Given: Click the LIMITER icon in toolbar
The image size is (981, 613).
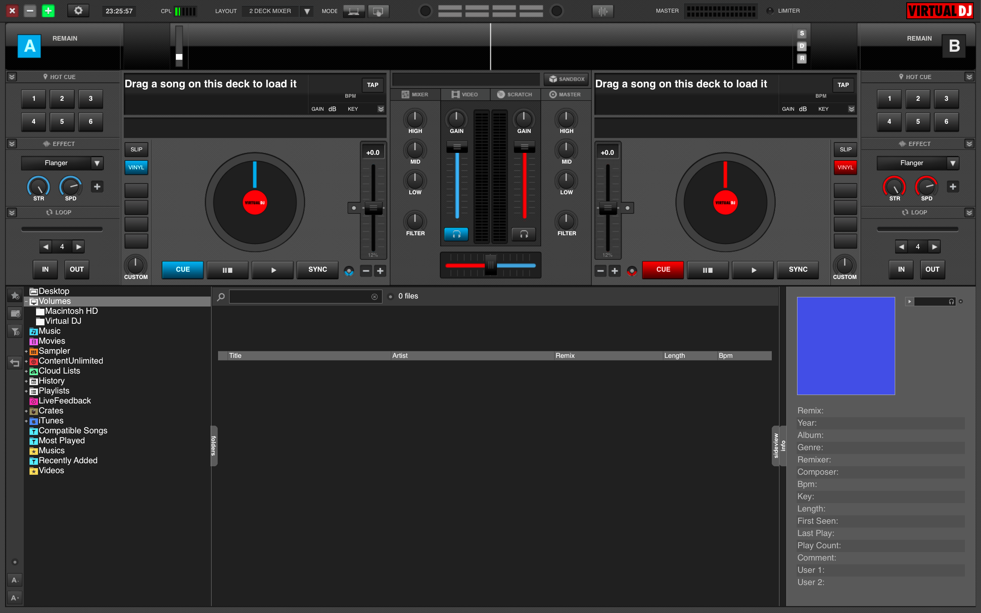Looking at the screenshot, I should [x=771, y=10].
